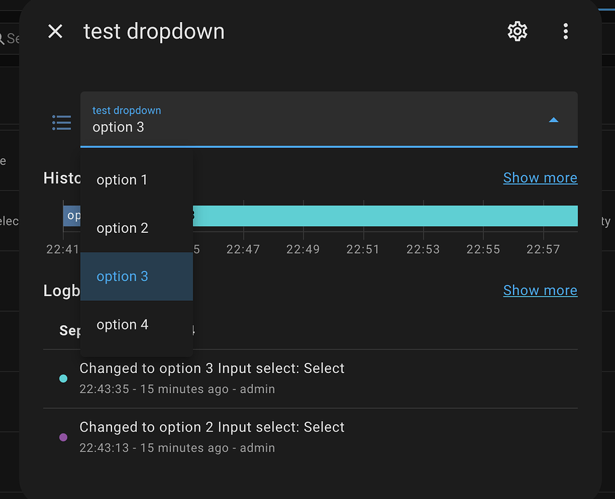Collapse dropdown using the arrow
615x499 pixels.
tap(553, 120)
